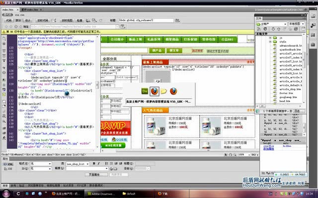
Task: Open the class dropdown showing new_shop_list
Action: point(78,164)
